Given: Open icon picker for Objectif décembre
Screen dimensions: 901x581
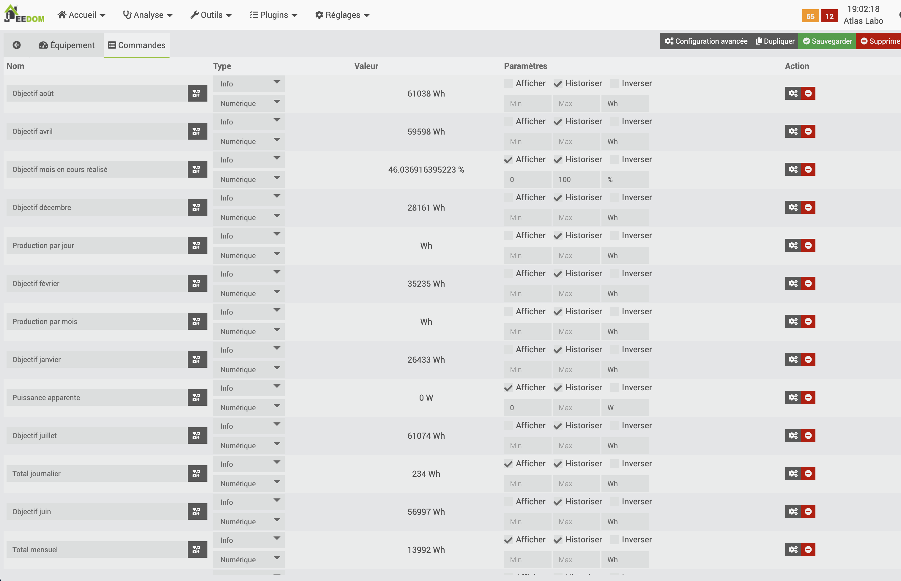Looking at the screenshot, I should pyautogui.click(x=197, y=208).
